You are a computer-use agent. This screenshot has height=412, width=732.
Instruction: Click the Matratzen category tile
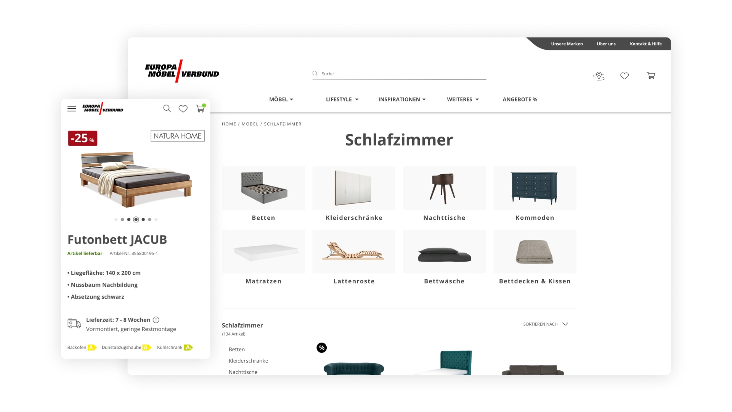(263, 257)
